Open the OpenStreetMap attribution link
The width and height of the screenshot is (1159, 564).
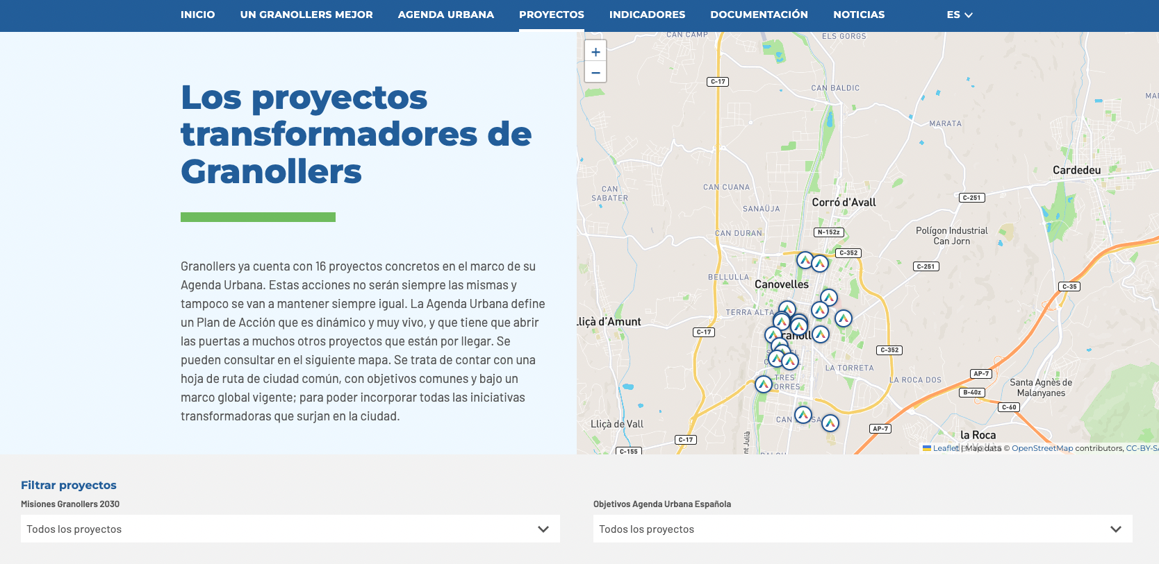[x=1042, y=448]
